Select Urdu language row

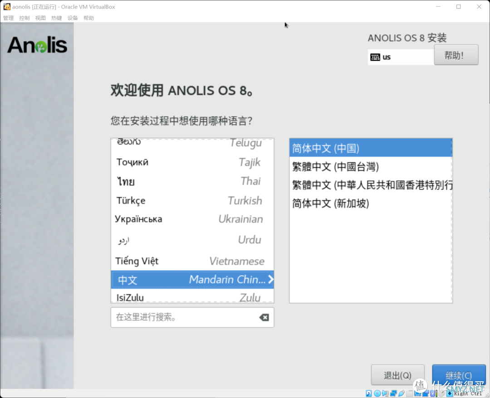point(192,240)
